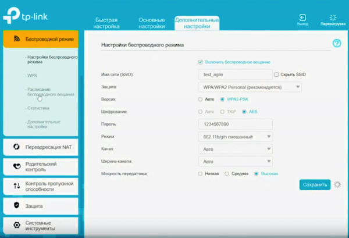Viewport: 349px width, 238px height.
Task: Open the help question mark icon
Action: point(336,44)
